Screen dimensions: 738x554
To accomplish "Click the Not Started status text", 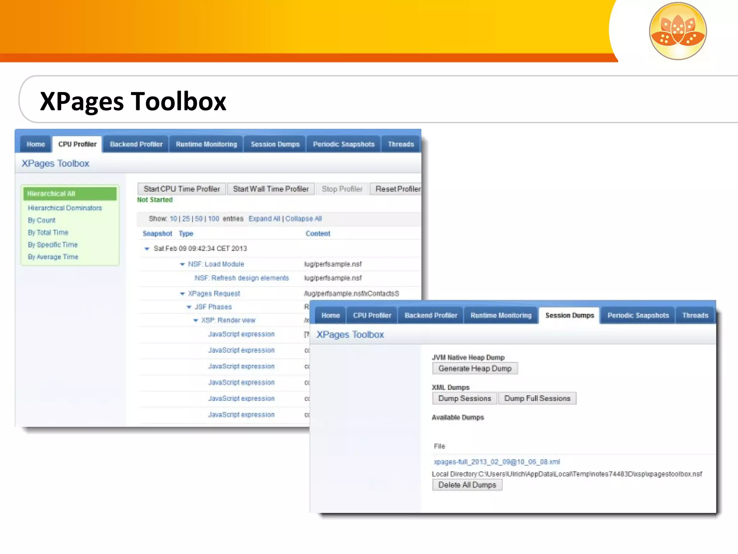I will [155, 200].
